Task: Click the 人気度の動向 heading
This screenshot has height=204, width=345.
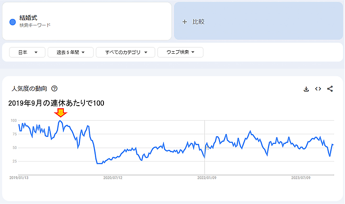Action: (x=31, y=89)
